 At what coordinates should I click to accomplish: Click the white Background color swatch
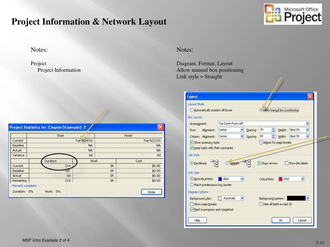click(220, 198)
